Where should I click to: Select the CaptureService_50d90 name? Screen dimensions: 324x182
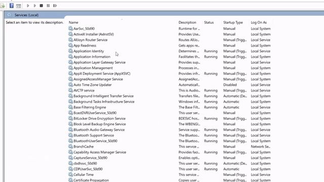tap(90, 158)
